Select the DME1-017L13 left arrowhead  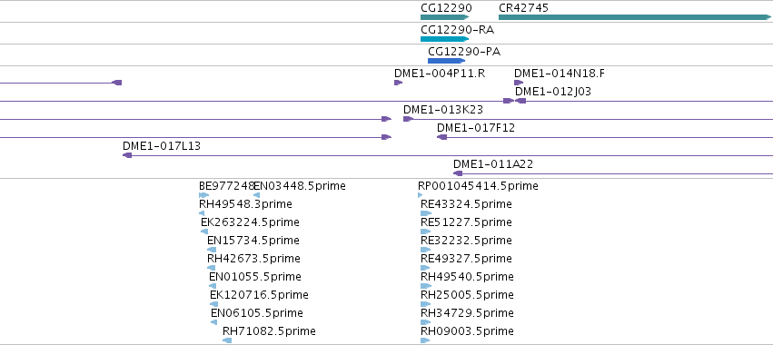[127, 155]
